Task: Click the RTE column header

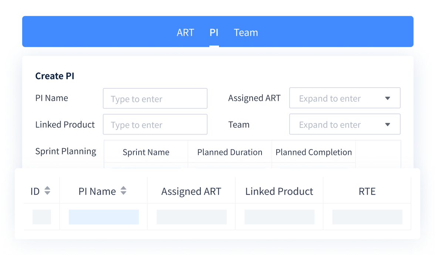Action: (x=367, y=191)
